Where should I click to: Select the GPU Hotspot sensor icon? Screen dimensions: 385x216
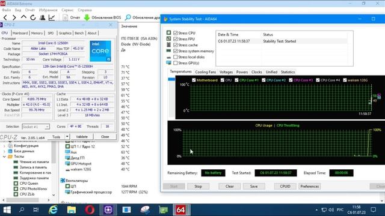point(67,163)
